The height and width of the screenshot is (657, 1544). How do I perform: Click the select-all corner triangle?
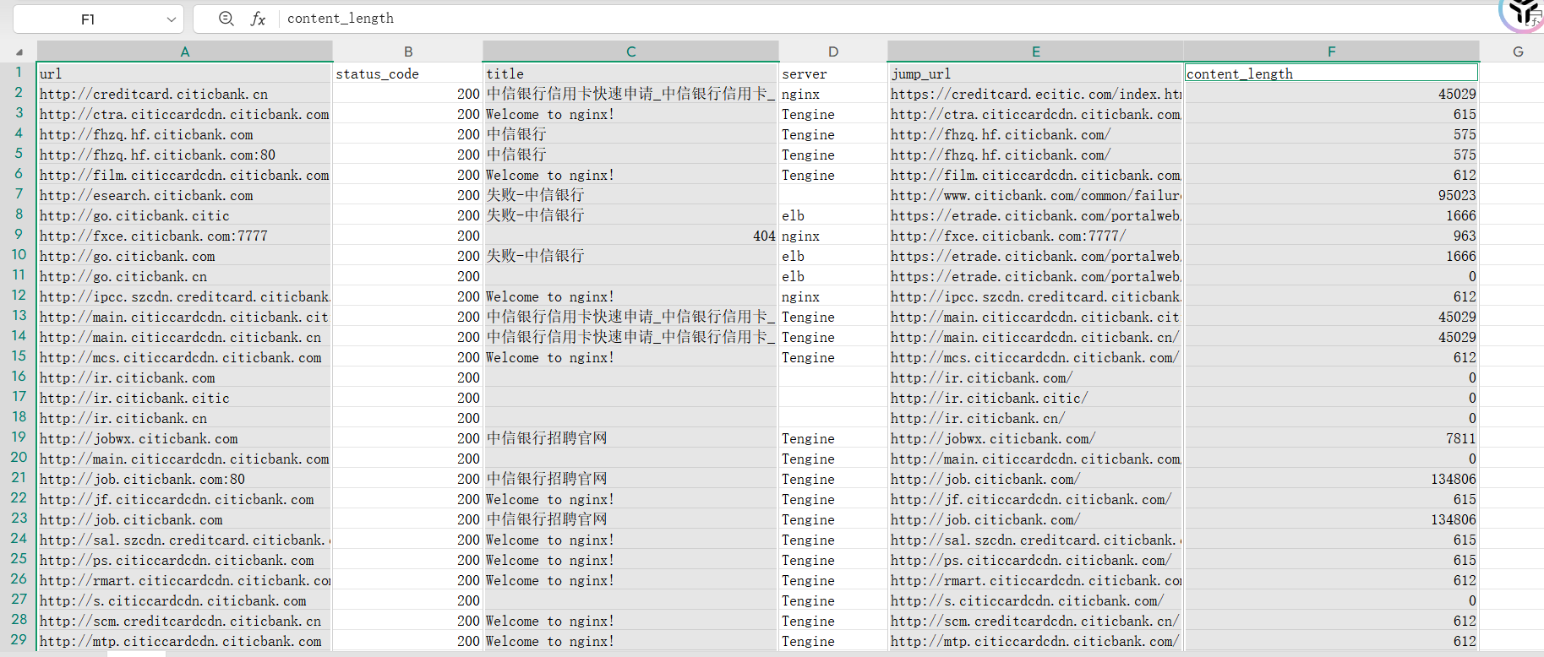[19, 52]
